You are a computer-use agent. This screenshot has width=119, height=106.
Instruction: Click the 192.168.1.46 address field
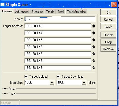click(x=58, y=47)
